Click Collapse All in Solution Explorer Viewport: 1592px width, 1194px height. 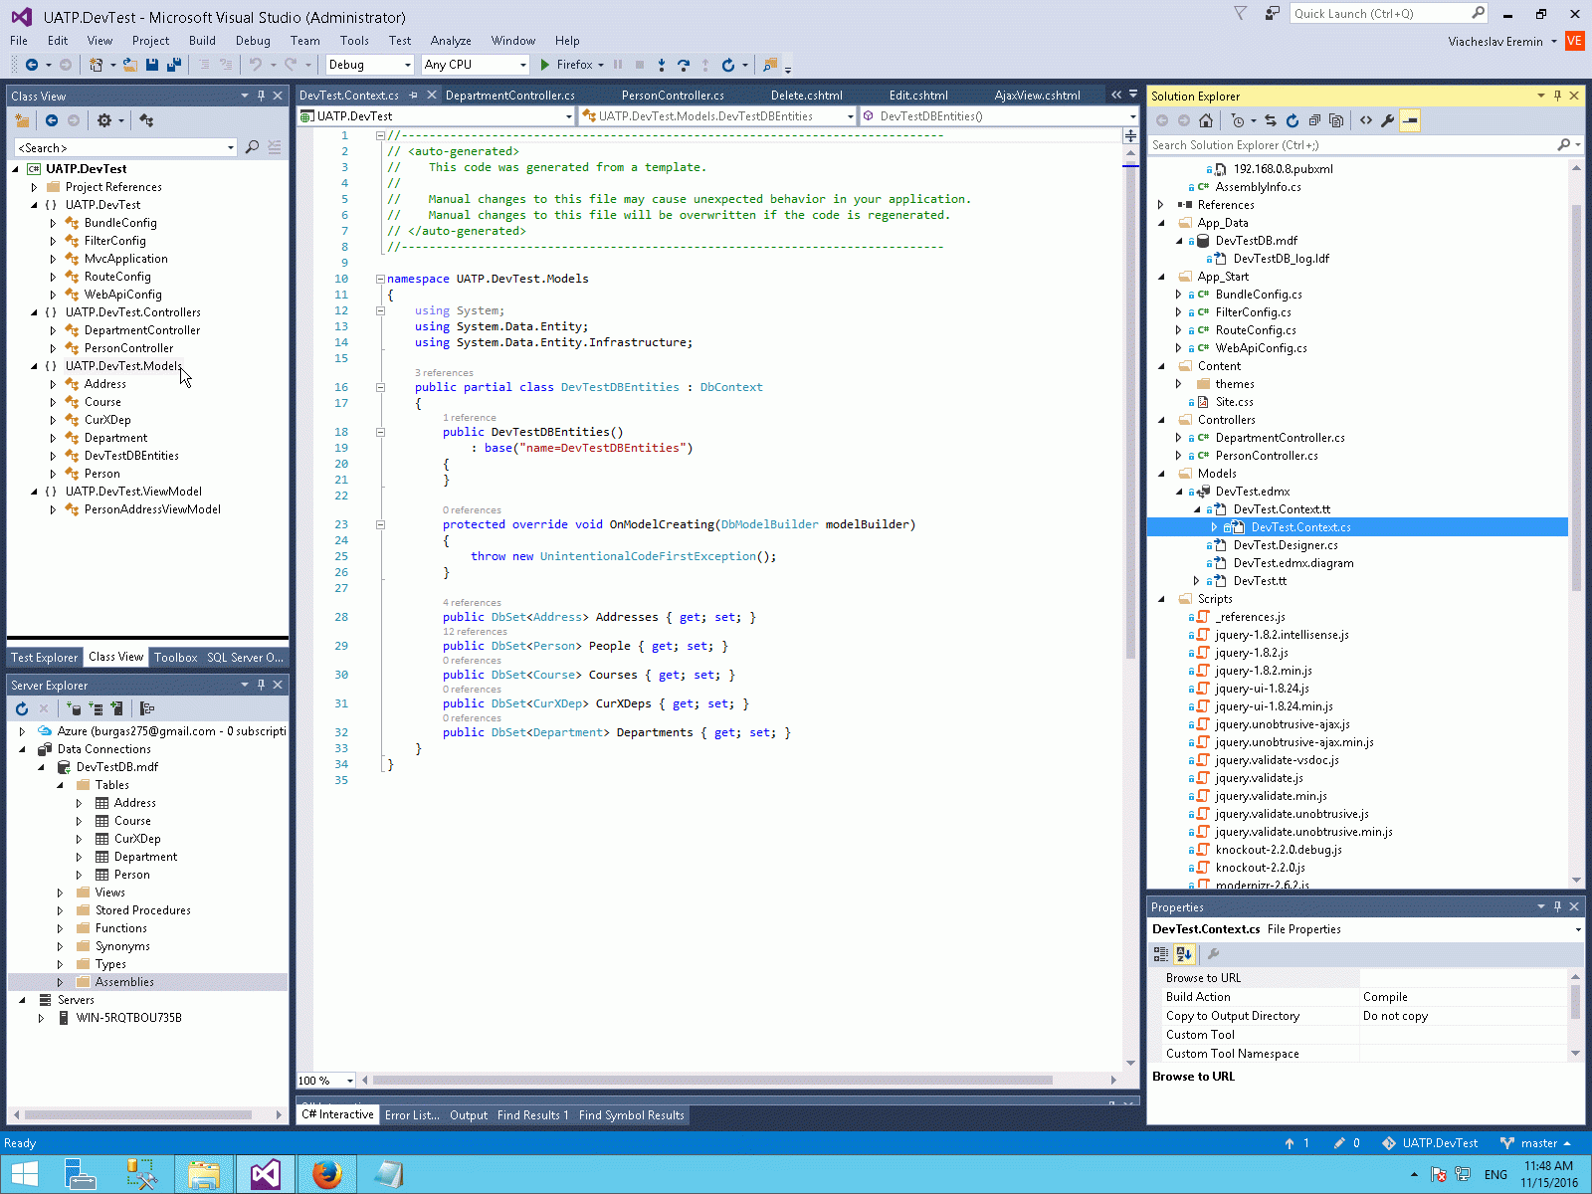coord(1314,120)
